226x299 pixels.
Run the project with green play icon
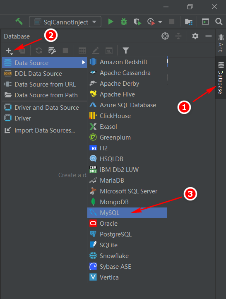tap(111, 22)
